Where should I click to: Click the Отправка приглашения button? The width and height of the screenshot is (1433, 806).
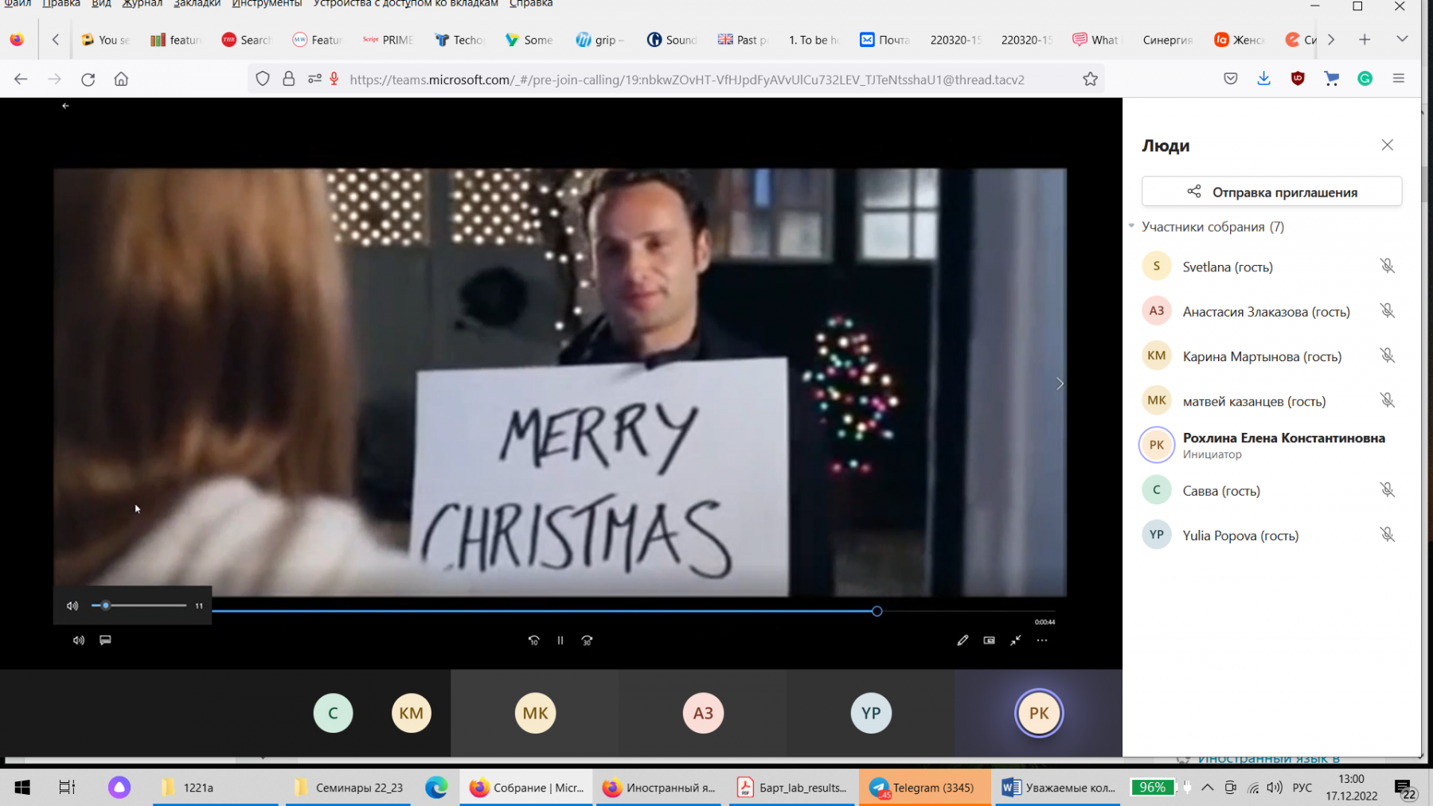(x=1271, y=192)
